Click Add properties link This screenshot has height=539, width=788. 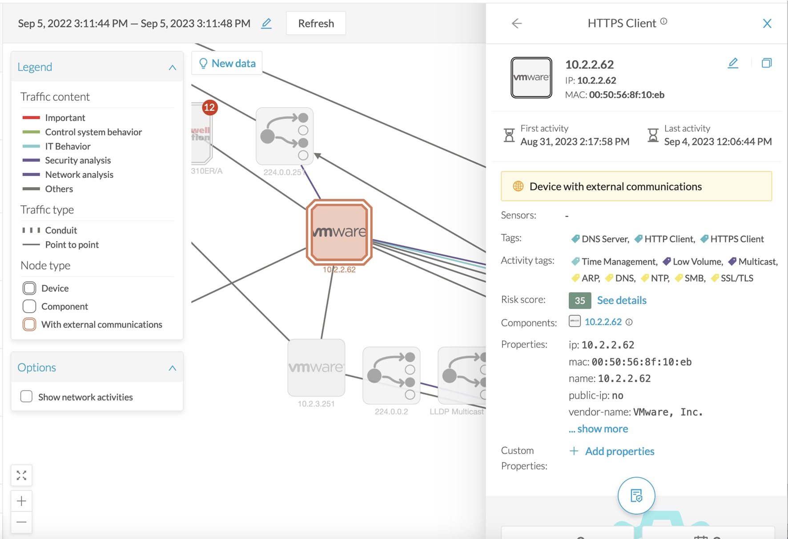click(611, 451)
